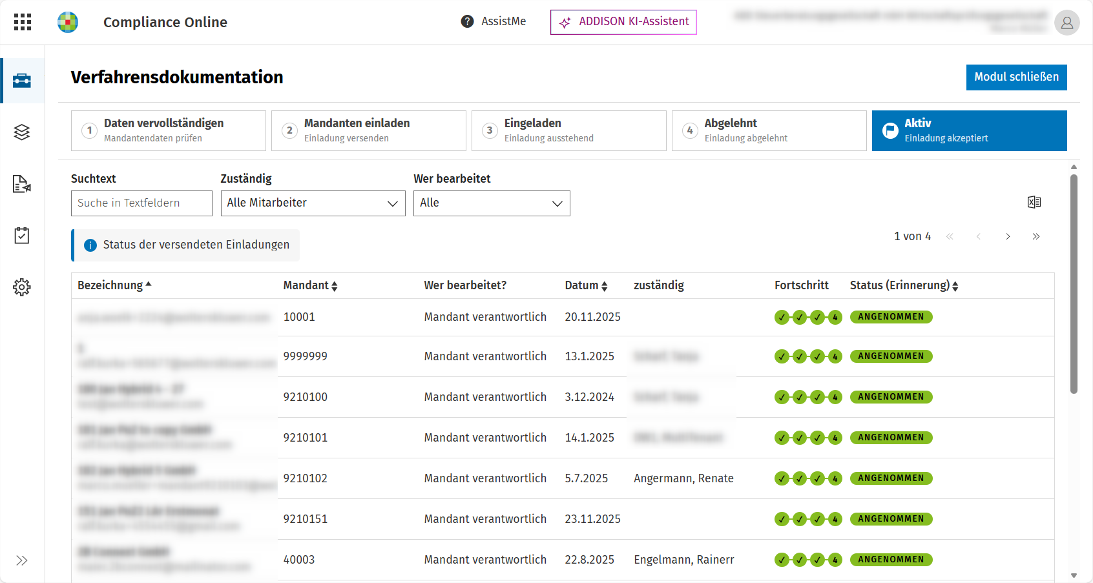Click the Compliance Online logo
Image resolution: width=1093 pixels, height=583 pixels.
pos(68,22)
